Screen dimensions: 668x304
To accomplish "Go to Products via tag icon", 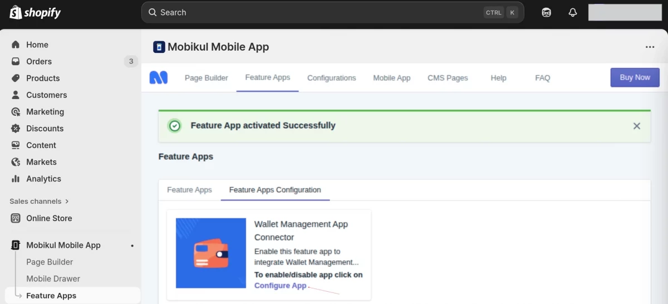I will pos(16,78).
